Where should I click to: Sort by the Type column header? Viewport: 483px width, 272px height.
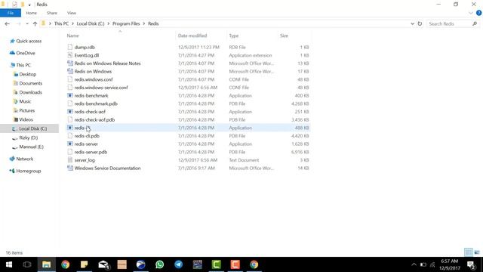pyautogui.click(x=234, y=36)
